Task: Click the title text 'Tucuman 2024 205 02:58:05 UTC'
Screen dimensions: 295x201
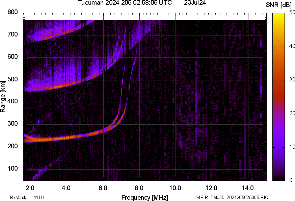Action: click(x=125, y=3)
